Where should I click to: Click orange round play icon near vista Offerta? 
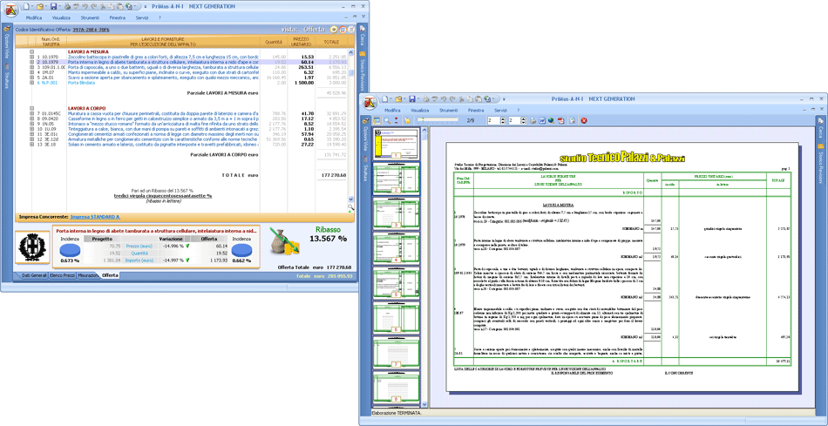click(x=335, y=30)
